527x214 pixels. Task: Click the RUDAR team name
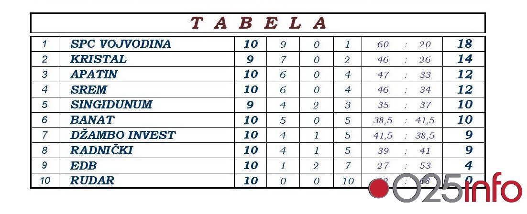click(92, 181)
